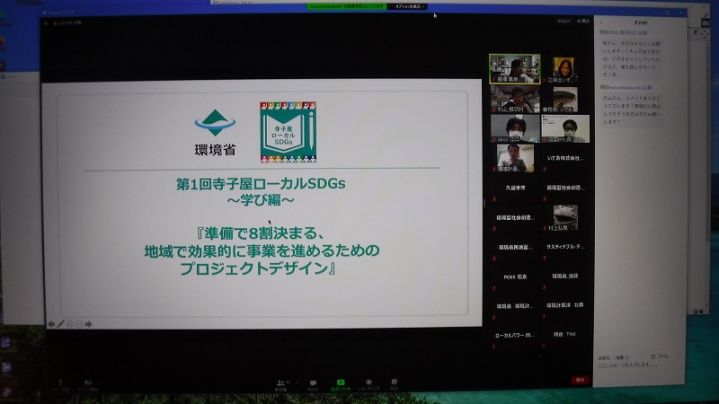Select the 事務局 participant tile

click(565, 100)
